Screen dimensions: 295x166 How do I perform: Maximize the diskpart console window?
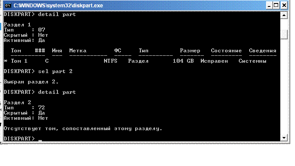(x=276, y=6)
